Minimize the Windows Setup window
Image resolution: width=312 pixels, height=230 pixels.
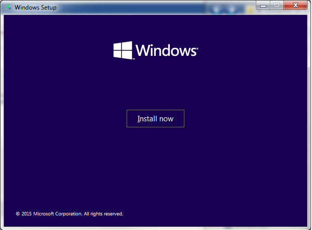coord(263,6)
